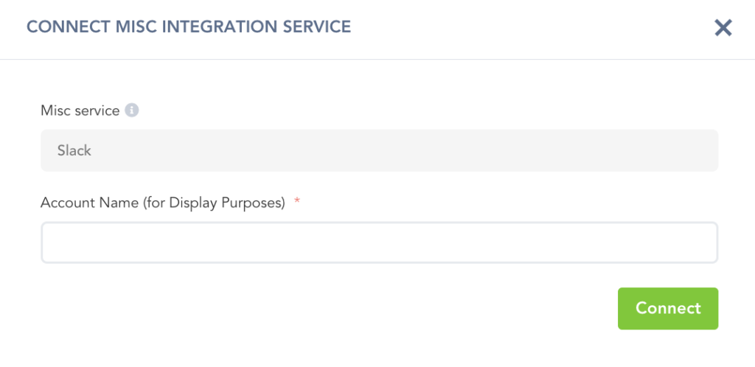Connect the Slack integration service
The image size is (755, 367).
pos(667,308)
